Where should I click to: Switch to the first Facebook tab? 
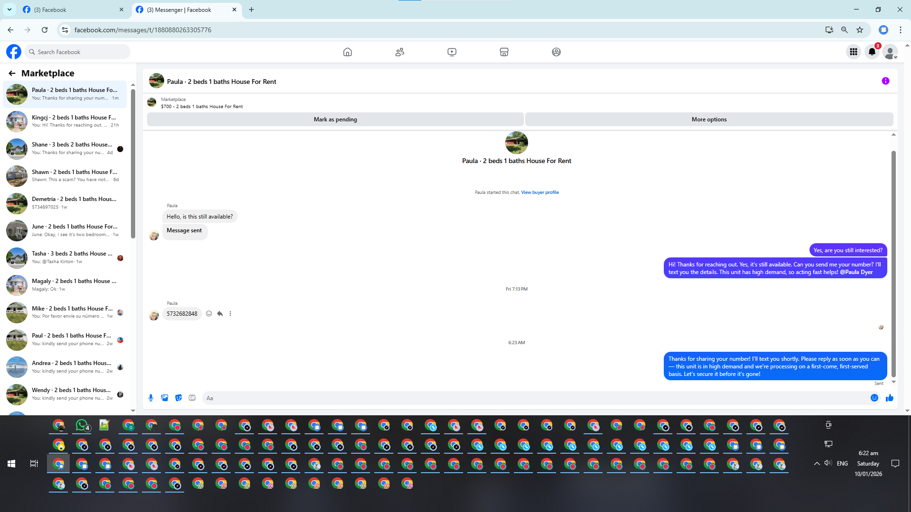pos(71,9)
